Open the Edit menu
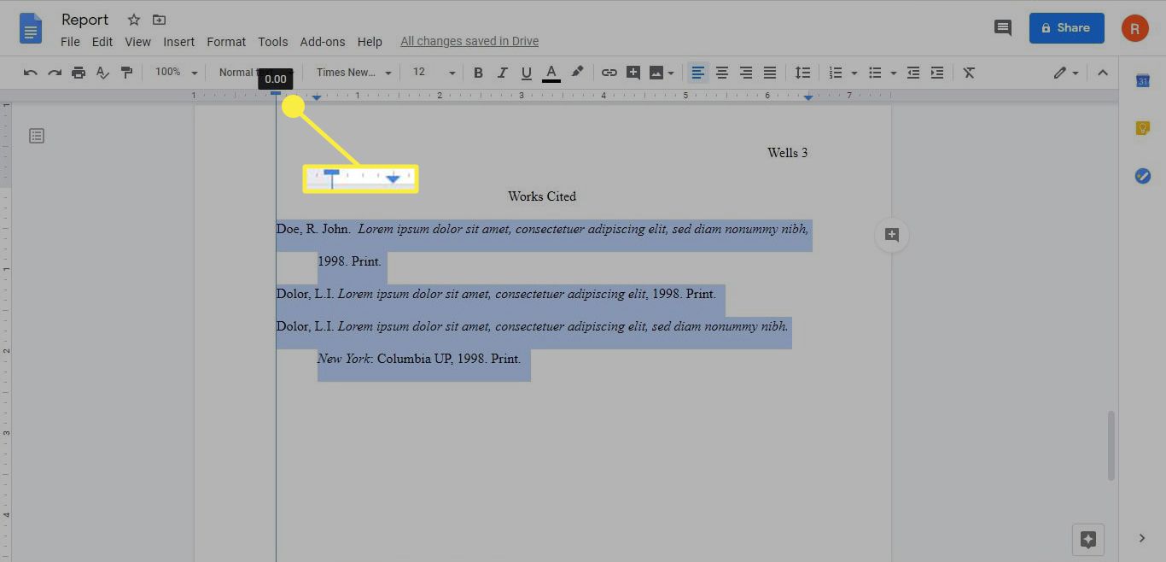Screen dimensions: 1166x562 click(x=102, y=41)
